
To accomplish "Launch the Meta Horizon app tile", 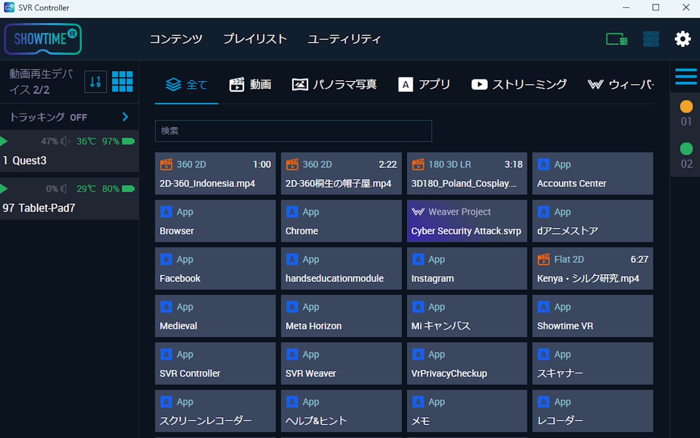I will click(x=341, y=316).
